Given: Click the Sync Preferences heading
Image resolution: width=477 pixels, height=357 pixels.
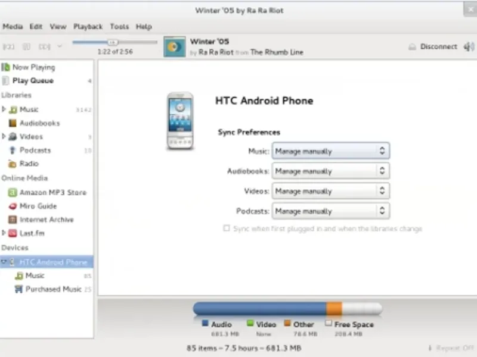Looking at the screenshot, I should [249, 132].
